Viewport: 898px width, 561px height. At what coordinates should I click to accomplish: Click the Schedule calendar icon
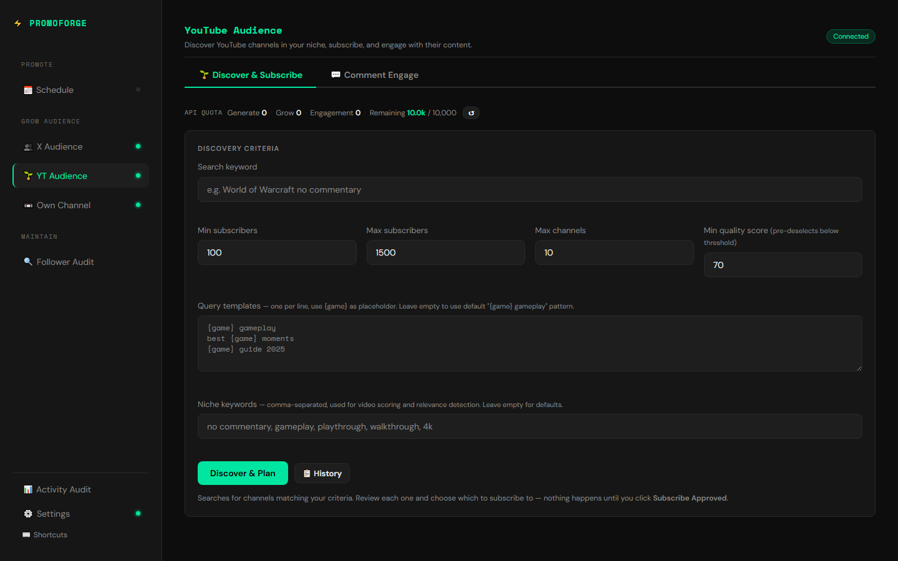[28, 90]
